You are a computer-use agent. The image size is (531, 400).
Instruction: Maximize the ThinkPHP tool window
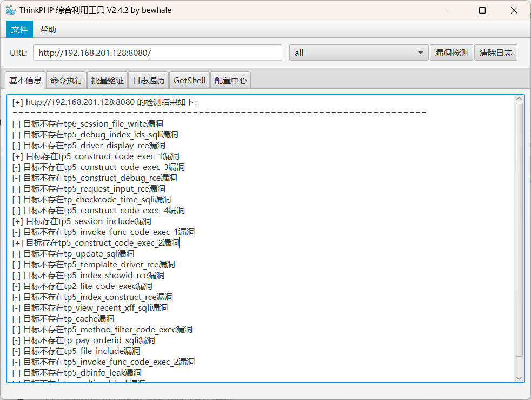pyautogui.click(x=482, y=10)
